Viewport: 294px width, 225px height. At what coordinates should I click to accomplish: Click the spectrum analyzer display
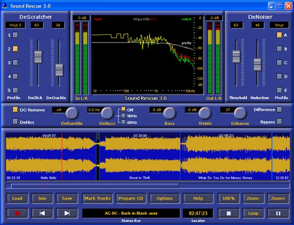coord(147,55)
